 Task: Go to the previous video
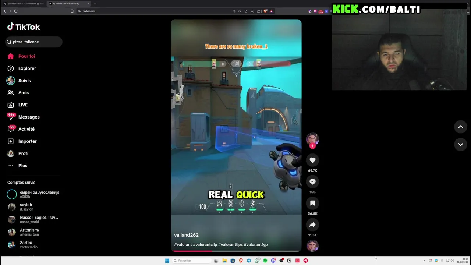pyautogui.click(x=460, y=127)
